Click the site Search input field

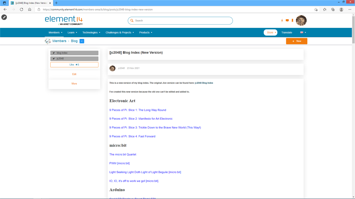[180, 20]
